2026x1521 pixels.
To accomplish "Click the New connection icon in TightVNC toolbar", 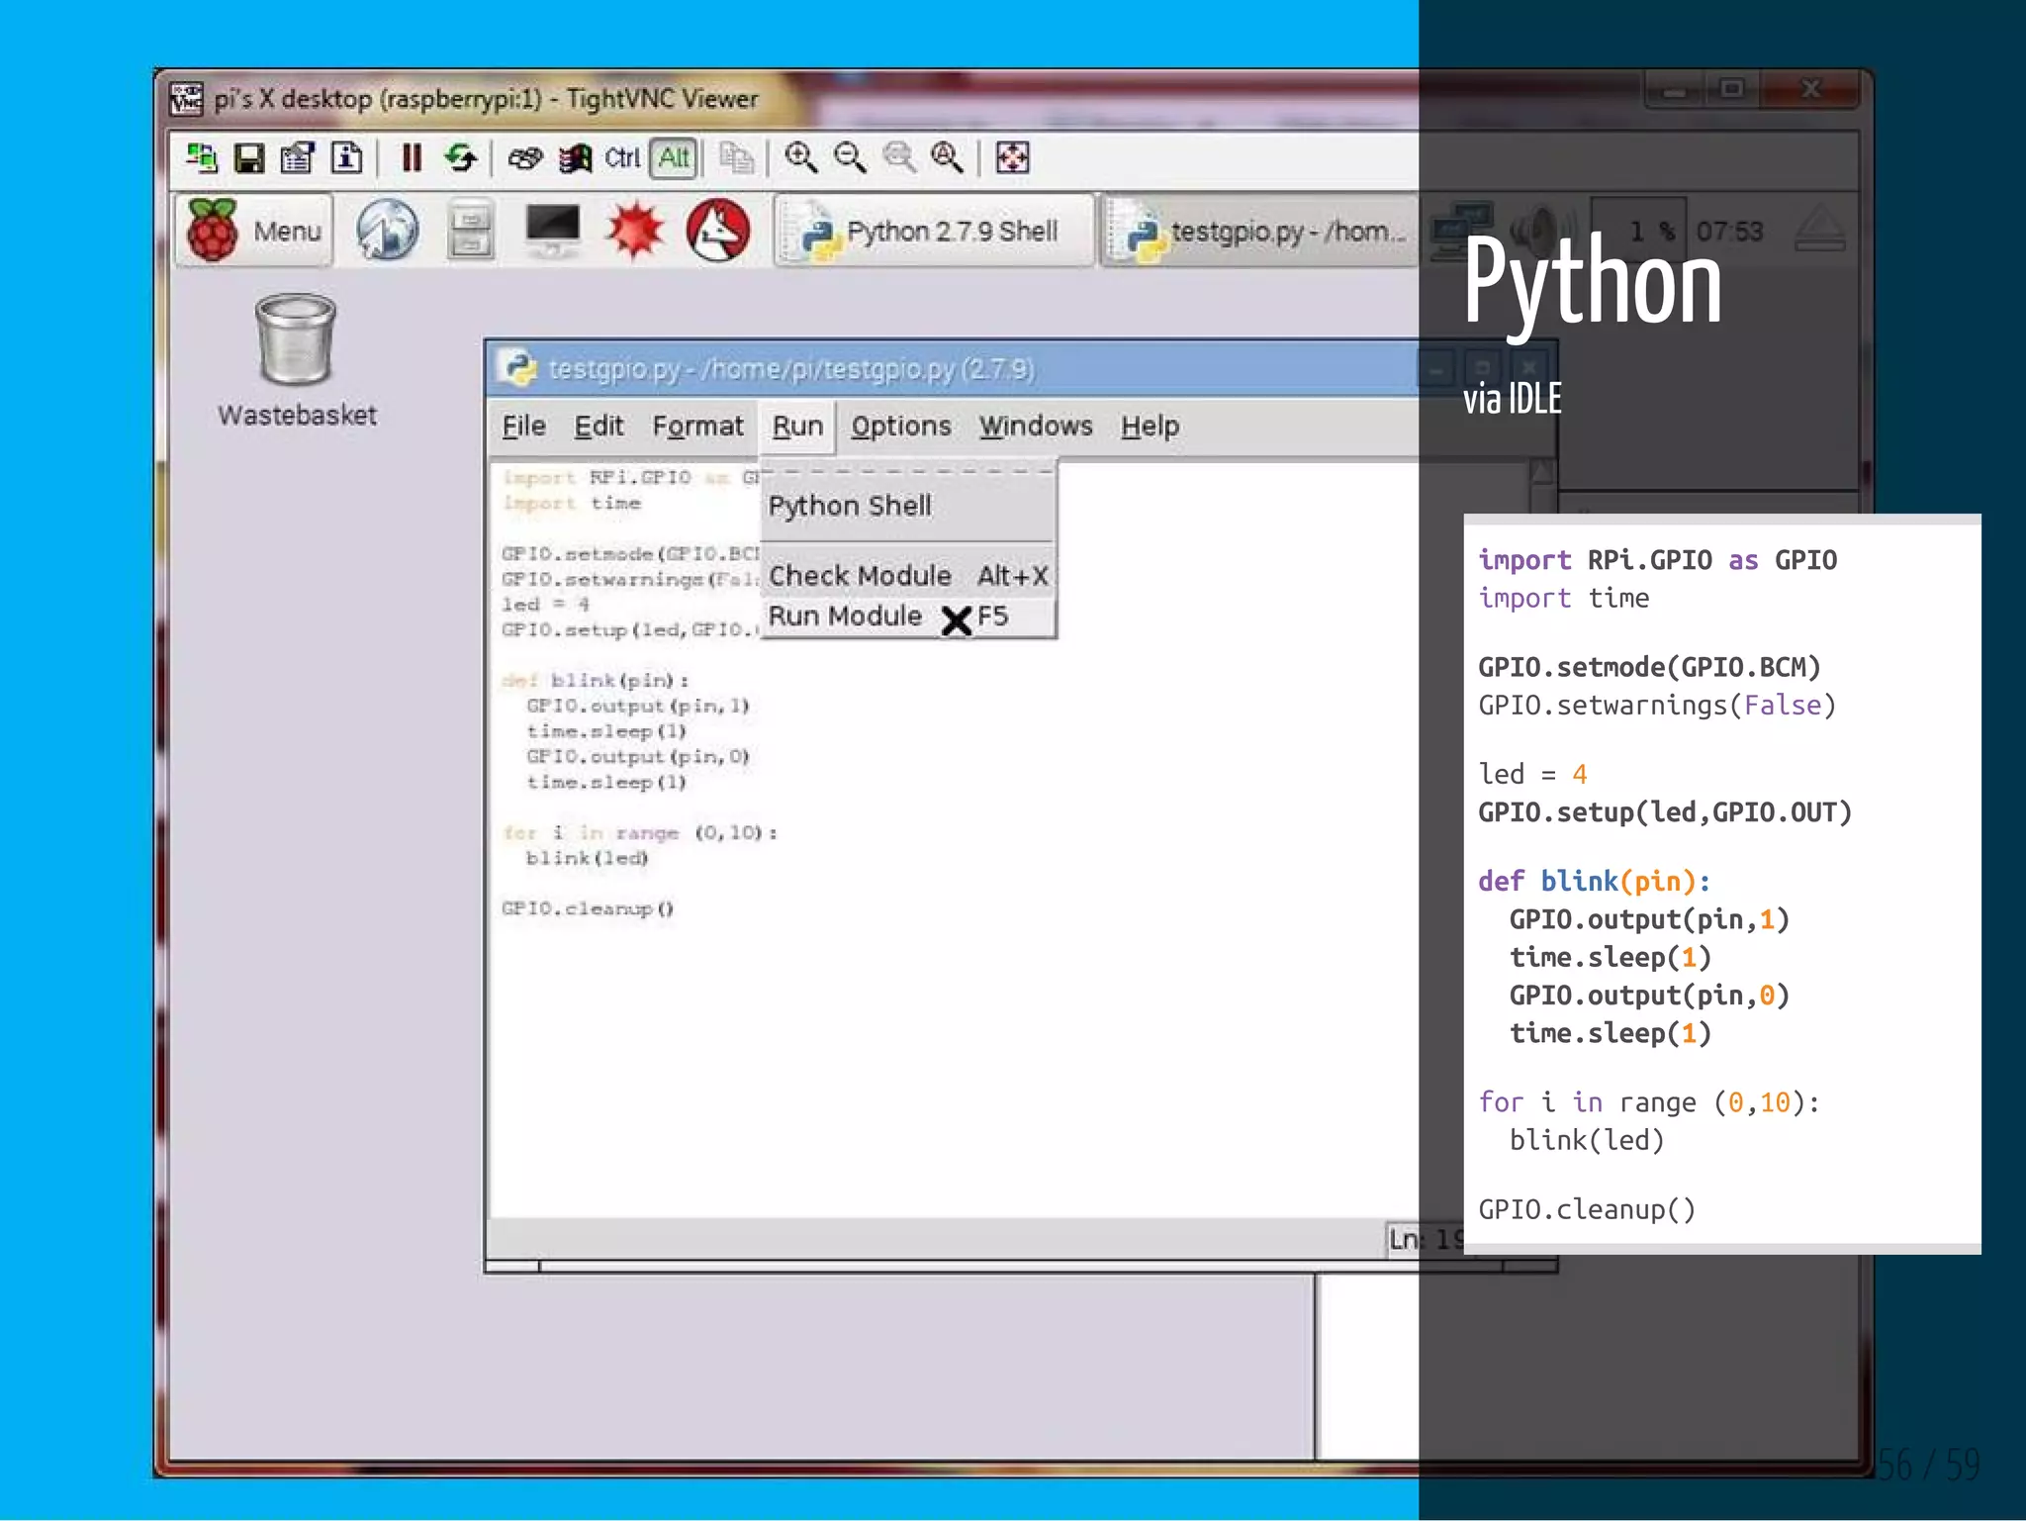I will click(202, 157).
